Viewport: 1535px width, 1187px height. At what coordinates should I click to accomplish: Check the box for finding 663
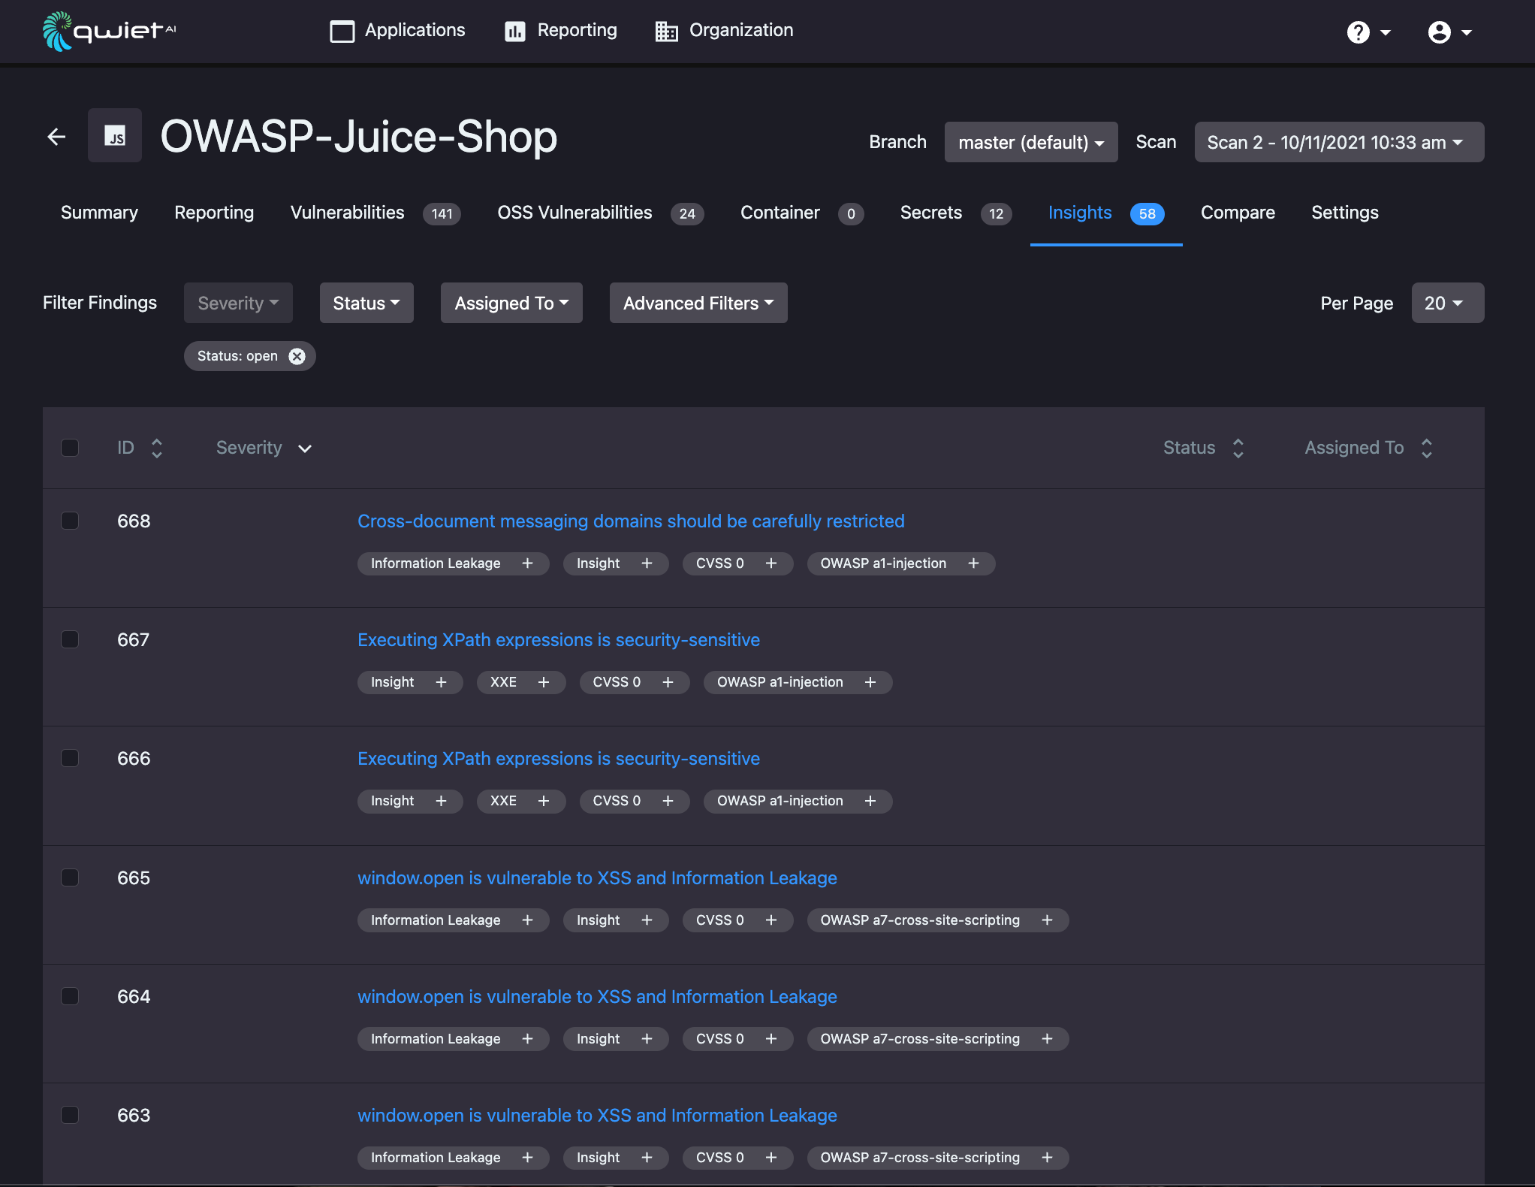(70, 1115)
